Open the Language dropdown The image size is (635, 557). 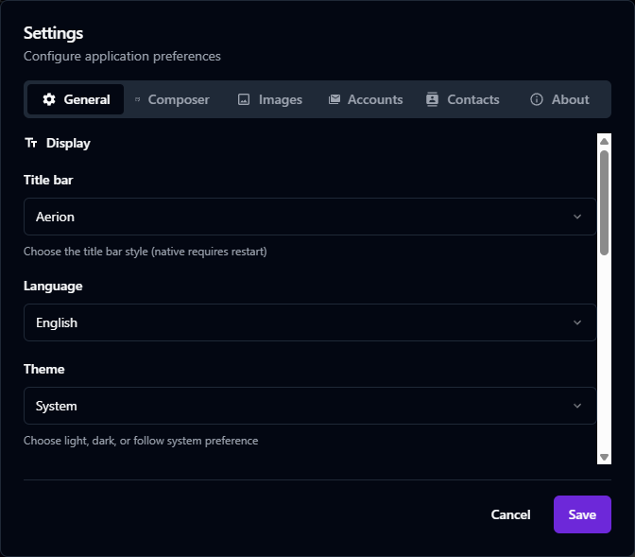309,322
